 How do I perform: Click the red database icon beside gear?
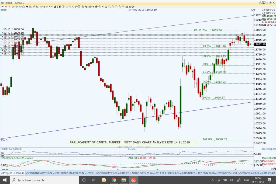[130, 7]
